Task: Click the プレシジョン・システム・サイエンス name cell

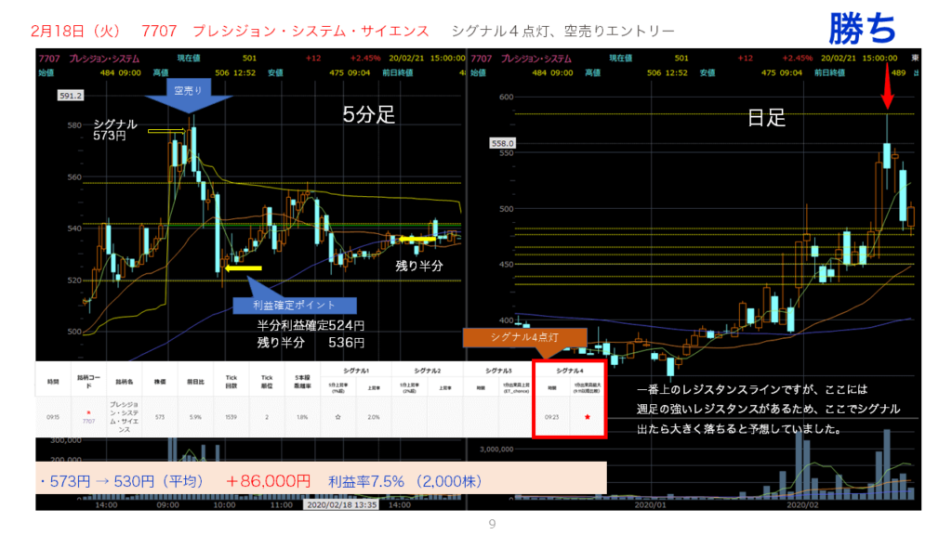Action: tap(125, 417)
